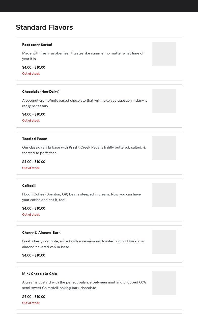198x314 pixels.
Task: Click the Mint Chocolate Chip out of stock label
Action: tap(31, 303)
